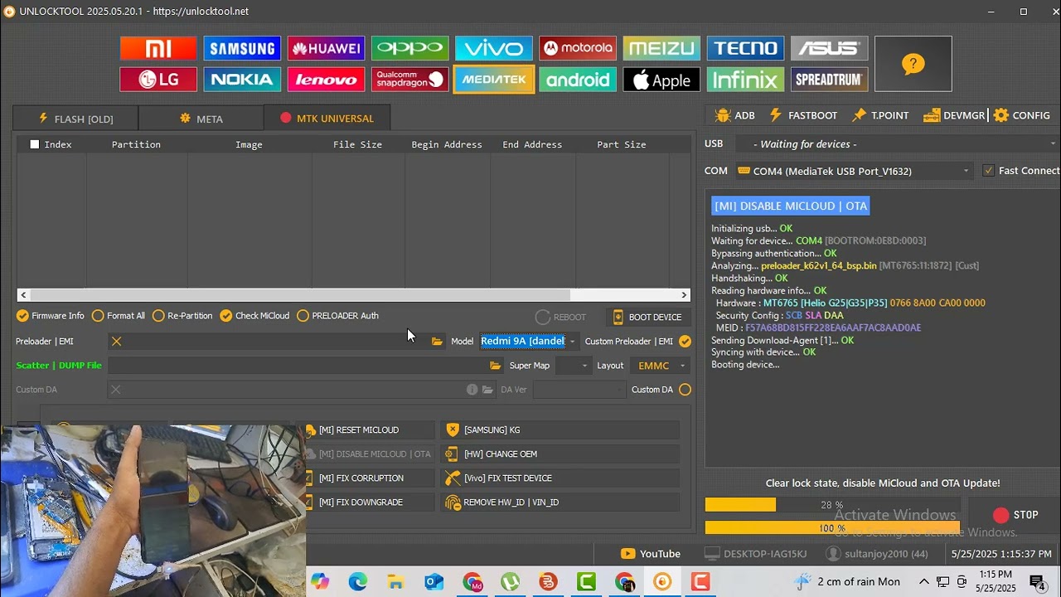Open the T.POINT tool
The height and width of the screenshot is (597, 1061).
pyautogui.click(x=880, y=115)
